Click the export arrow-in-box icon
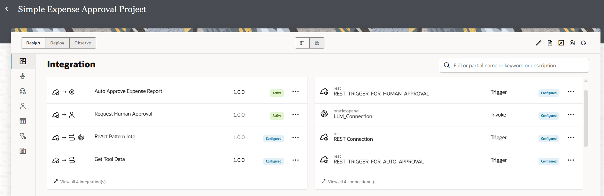This screenshot has height=196, width=604. 561,43
